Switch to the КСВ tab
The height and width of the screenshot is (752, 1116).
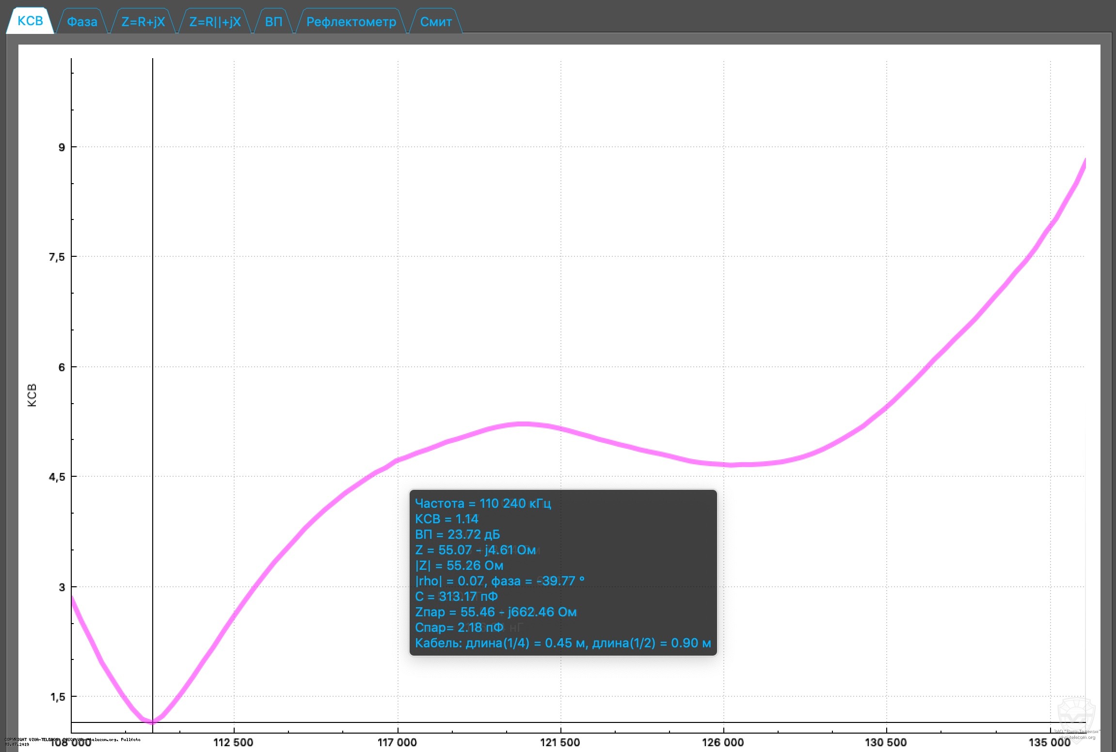(x=30, y=21)
